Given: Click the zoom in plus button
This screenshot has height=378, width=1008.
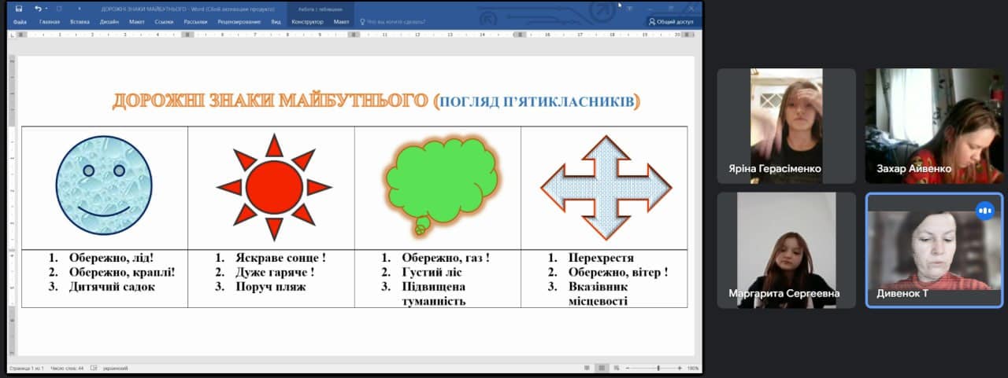Looking at the screenshot, I should click(680, 368).
